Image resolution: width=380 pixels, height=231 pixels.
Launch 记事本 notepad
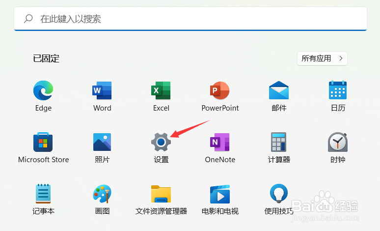click(x=43, y=193)
